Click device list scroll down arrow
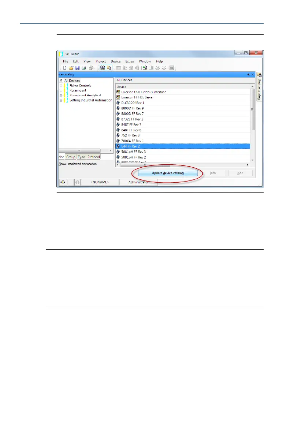The height and width of the screenshot is (448, 290). click(252, 160)
